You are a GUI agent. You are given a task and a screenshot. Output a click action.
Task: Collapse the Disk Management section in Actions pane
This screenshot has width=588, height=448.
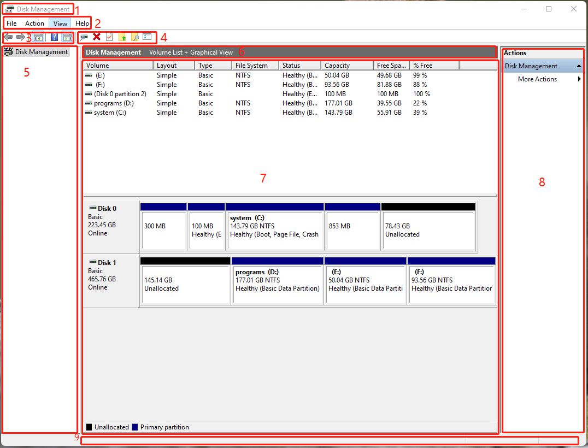tap(579, 66)
